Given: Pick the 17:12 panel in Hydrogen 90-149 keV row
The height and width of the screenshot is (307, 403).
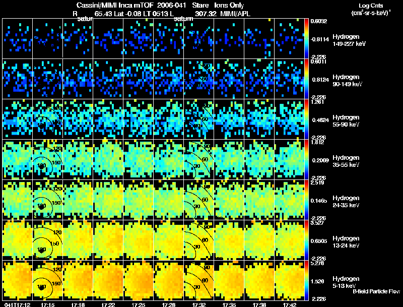Looking at the screenshot, I should click(18, 79).
